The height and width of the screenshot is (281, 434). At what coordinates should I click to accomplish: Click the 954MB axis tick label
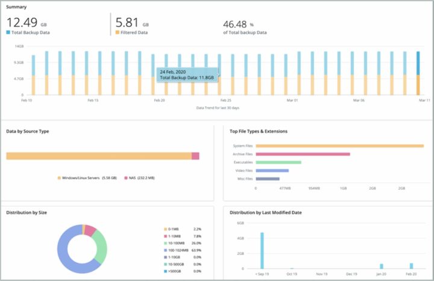tap(314, 188)
